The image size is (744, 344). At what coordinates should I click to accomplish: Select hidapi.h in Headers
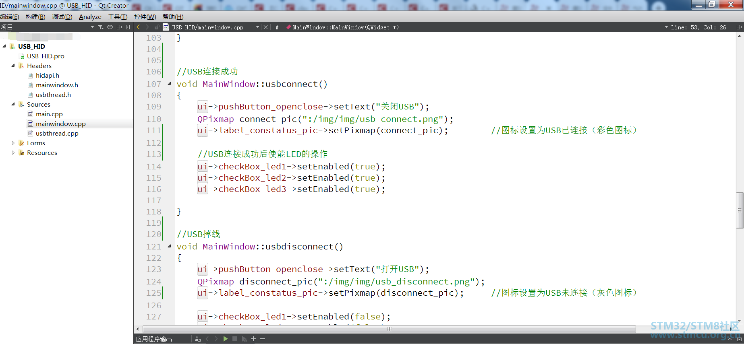(x=47, y=75)
